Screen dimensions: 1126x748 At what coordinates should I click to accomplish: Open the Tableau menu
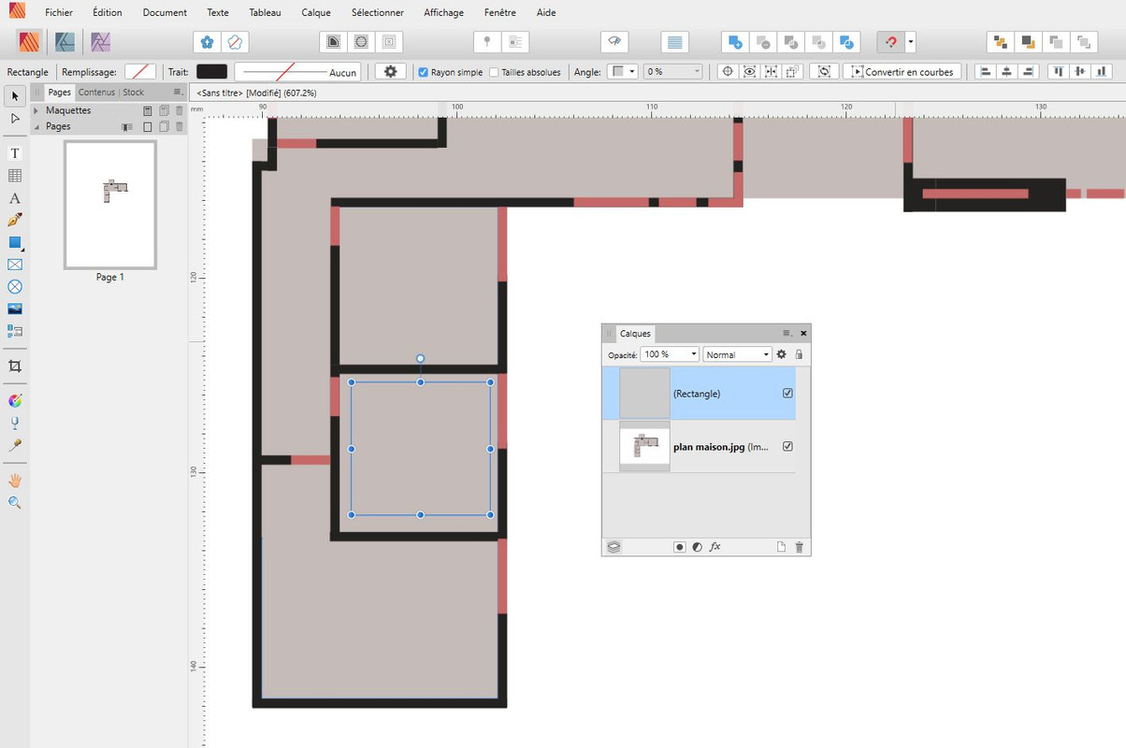[265, 13]
